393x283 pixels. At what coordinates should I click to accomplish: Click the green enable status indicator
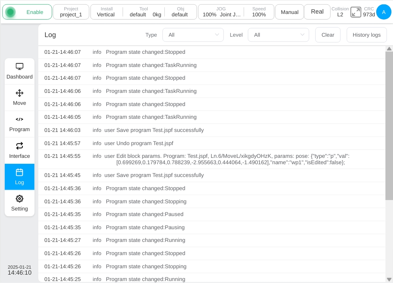(10, 12)
